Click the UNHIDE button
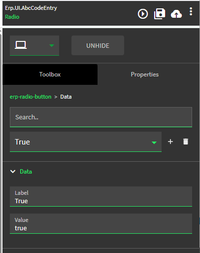The height and width of the screenshot is (253, 200). [98, 45]
